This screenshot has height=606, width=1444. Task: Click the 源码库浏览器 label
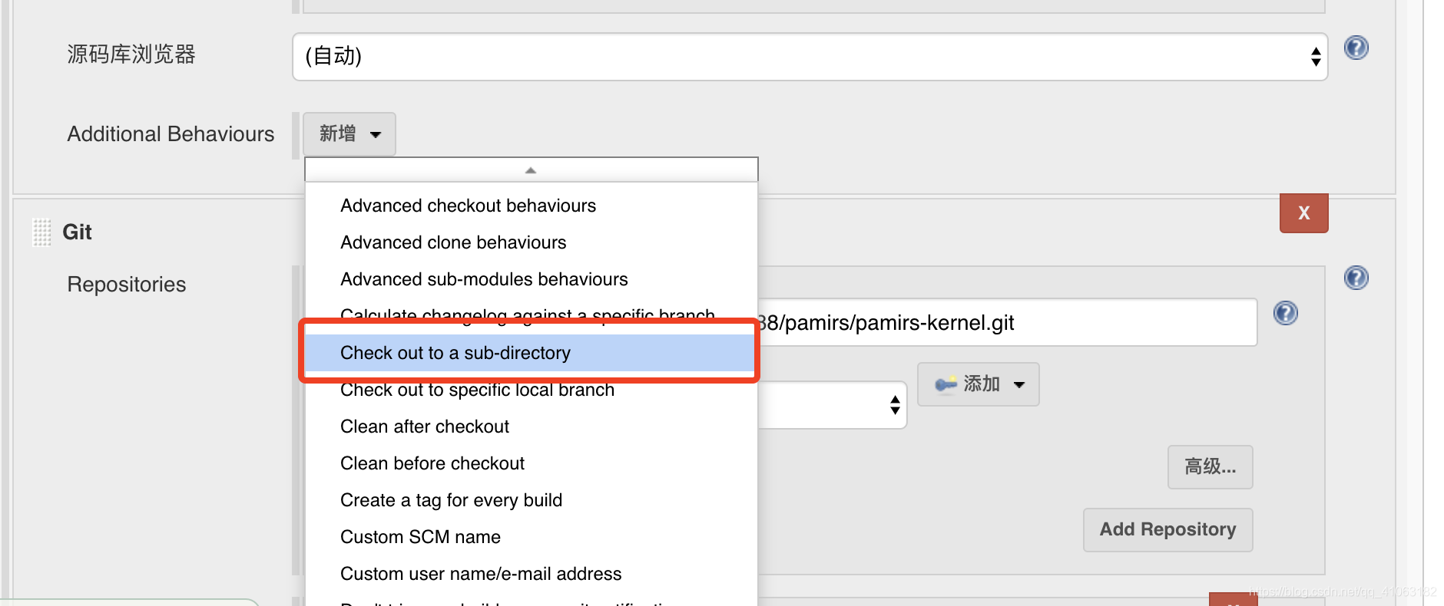point(131,54)
